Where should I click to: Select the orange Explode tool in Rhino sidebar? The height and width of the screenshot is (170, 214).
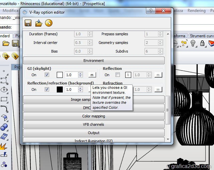coord(3,146)
